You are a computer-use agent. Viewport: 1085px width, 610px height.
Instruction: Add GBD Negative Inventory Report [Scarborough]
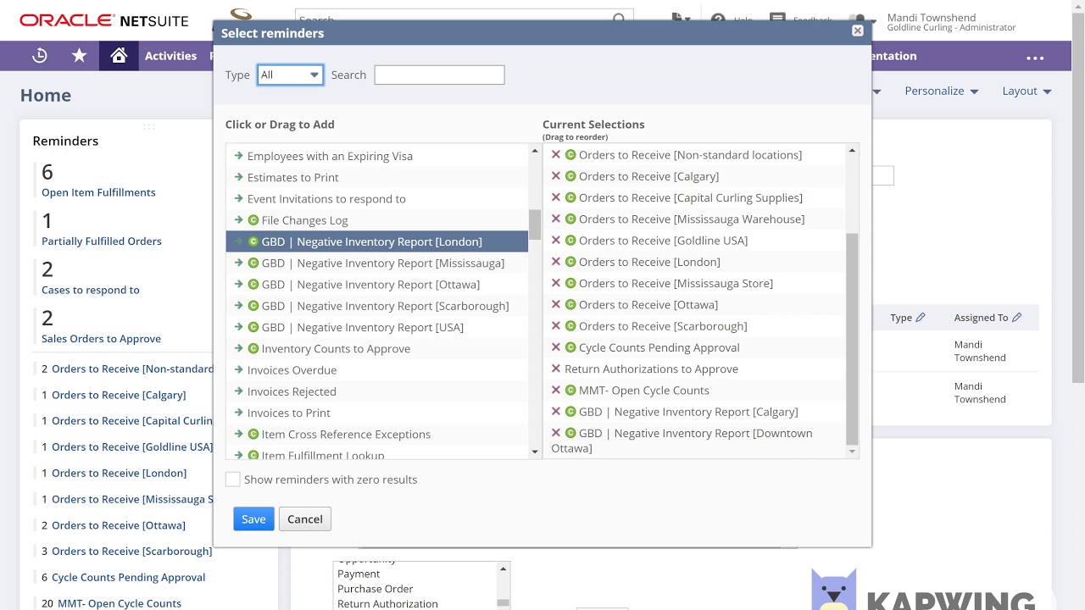click(x=376, y=306)
